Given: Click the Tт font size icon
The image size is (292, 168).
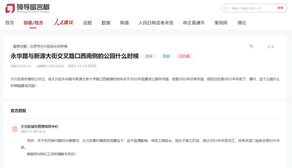Looking at the screenshot, I should click(x=251, y=47).
